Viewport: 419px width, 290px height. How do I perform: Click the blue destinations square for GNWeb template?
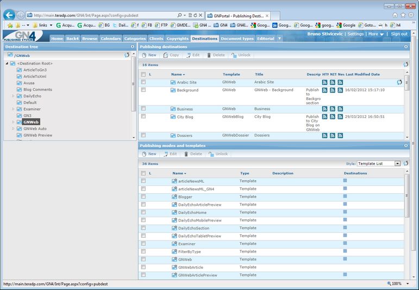[x=345, y=259]
